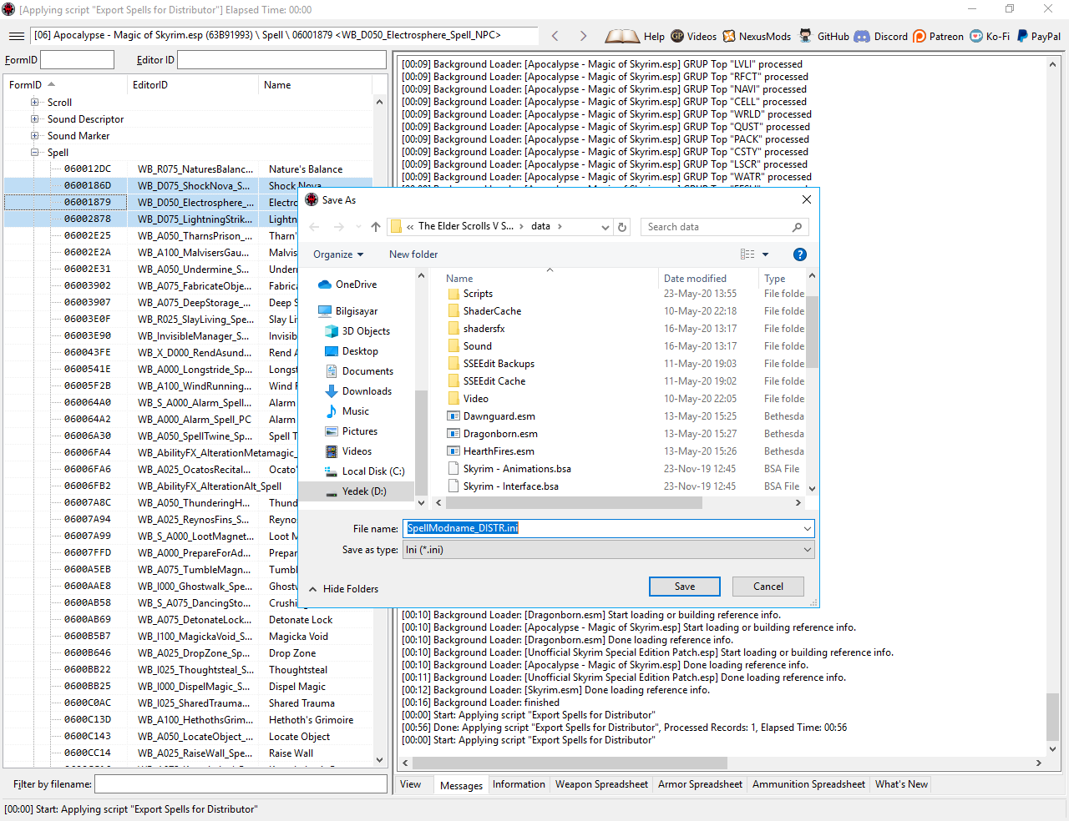Click the Help book icon

(x=622, y=36)
